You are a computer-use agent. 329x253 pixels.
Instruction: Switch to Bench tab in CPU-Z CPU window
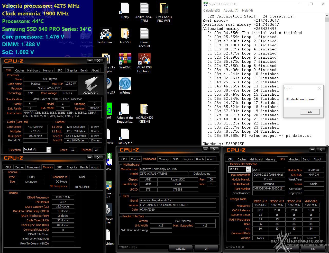(84, 70)
